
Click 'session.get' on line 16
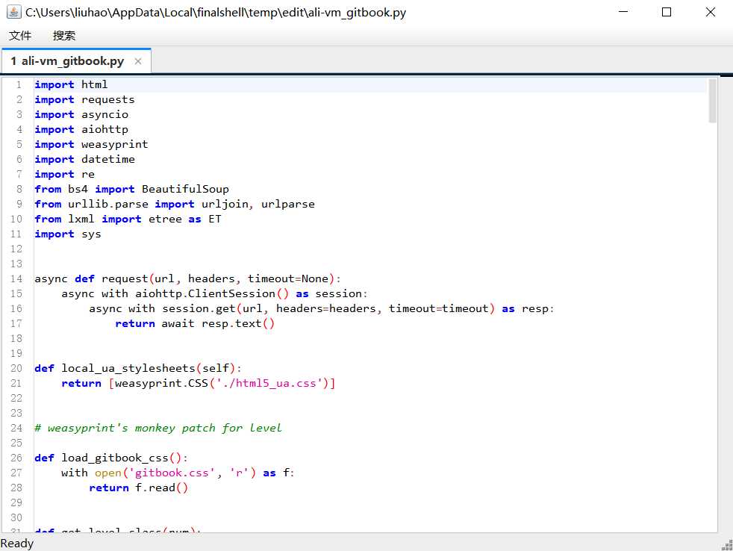click(x=199, y=308)
